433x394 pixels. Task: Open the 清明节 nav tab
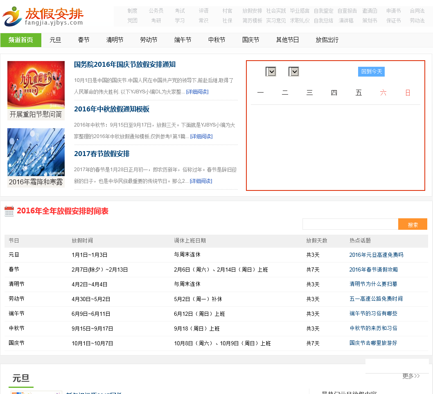(x=115, y=40)
